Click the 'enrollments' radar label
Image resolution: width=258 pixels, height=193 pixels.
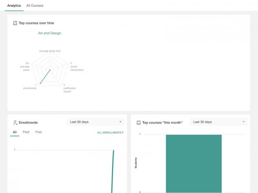(30, 88)
